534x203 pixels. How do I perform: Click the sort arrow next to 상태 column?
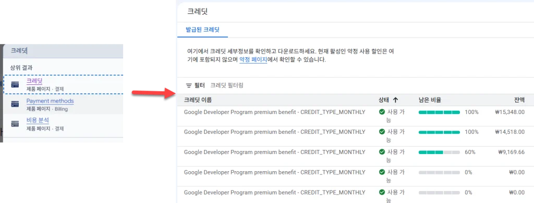click(395, 100)
